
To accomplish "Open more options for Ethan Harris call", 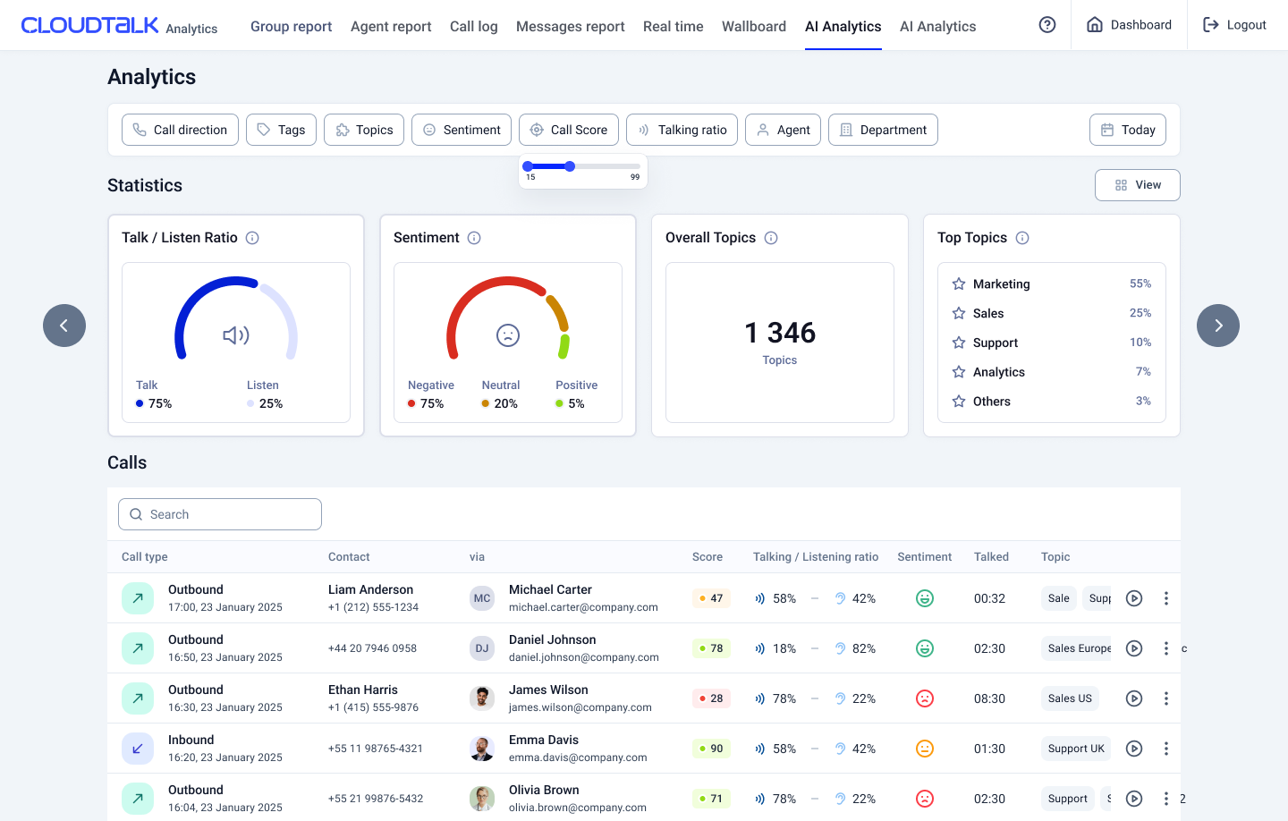I will (1165, 698).
